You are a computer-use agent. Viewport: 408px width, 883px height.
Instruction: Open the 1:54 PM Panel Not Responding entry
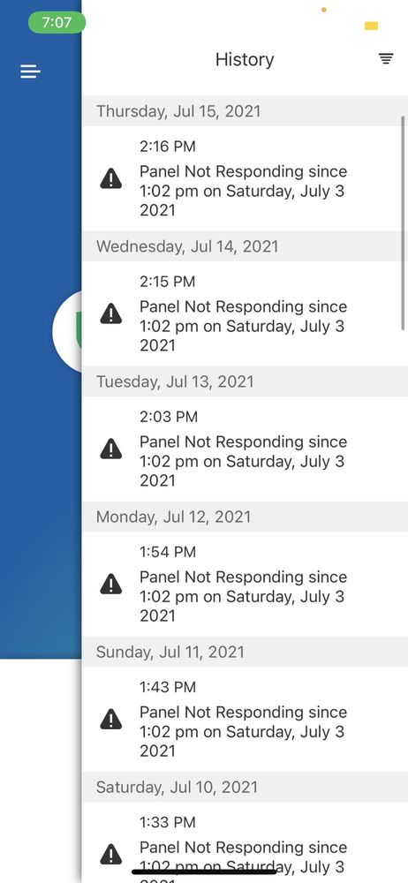246,584
